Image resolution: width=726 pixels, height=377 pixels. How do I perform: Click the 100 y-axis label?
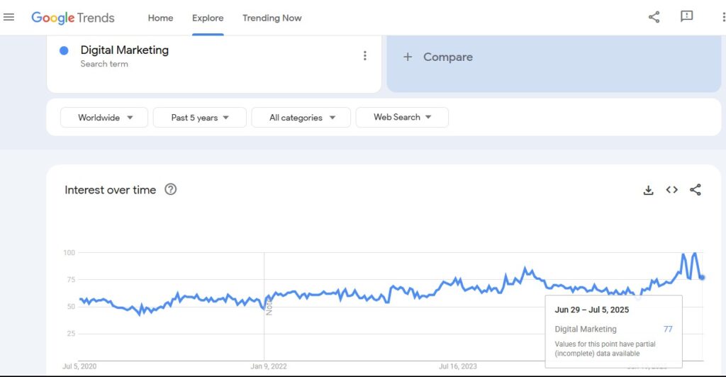coord(69,252)
